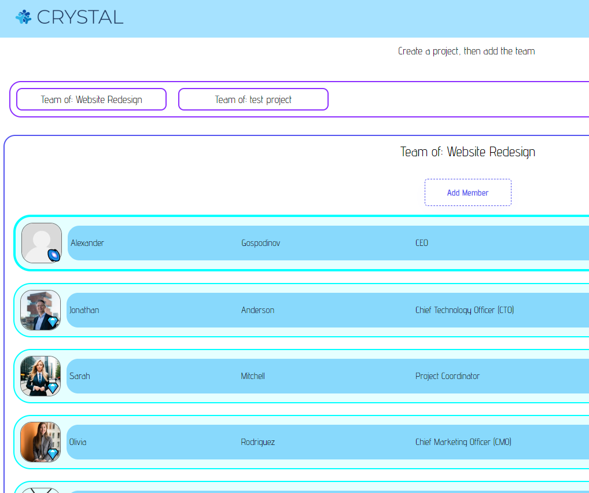Select the first name Alexander

pyautogui.click(x=87, y=243)
